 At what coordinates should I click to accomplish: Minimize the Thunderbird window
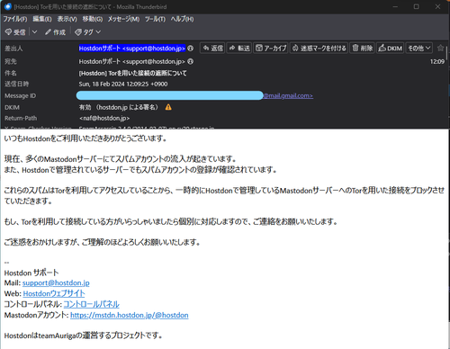pos(395,6)
